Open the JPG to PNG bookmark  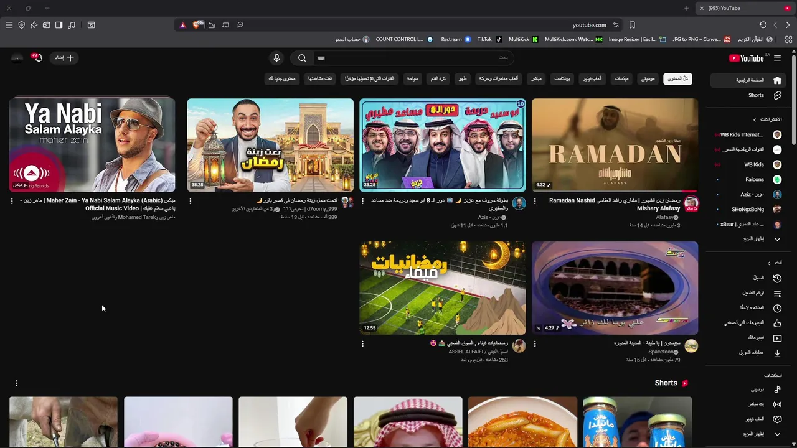[x=700, y=39]
